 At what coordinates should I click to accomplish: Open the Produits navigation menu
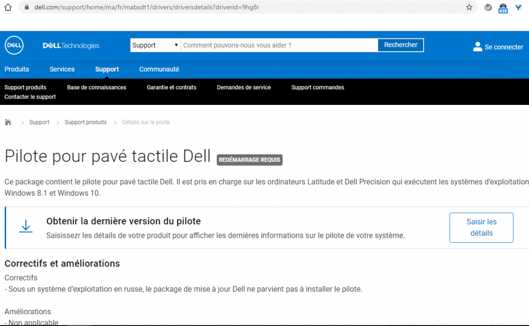17,69
